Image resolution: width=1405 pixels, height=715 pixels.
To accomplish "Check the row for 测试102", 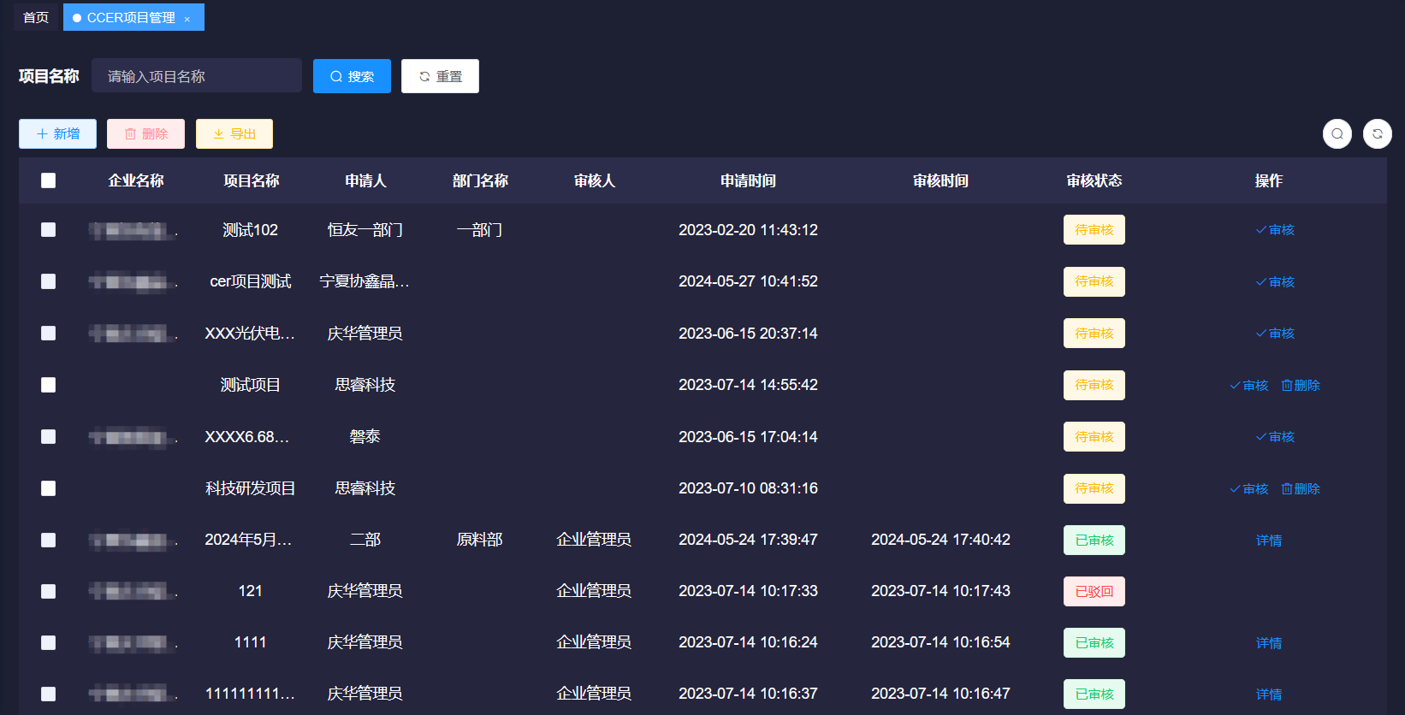I will [49, 230].
